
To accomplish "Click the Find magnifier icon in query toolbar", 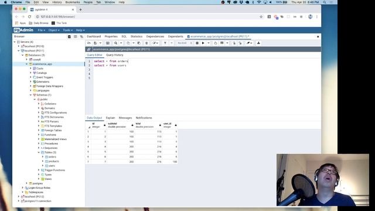I will click(x=116, y=43).
